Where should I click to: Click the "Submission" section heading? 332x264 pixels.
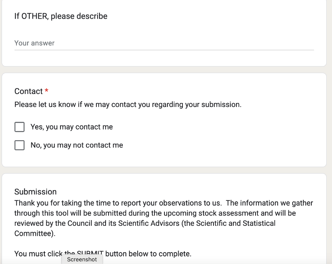[x=35, y=192]
